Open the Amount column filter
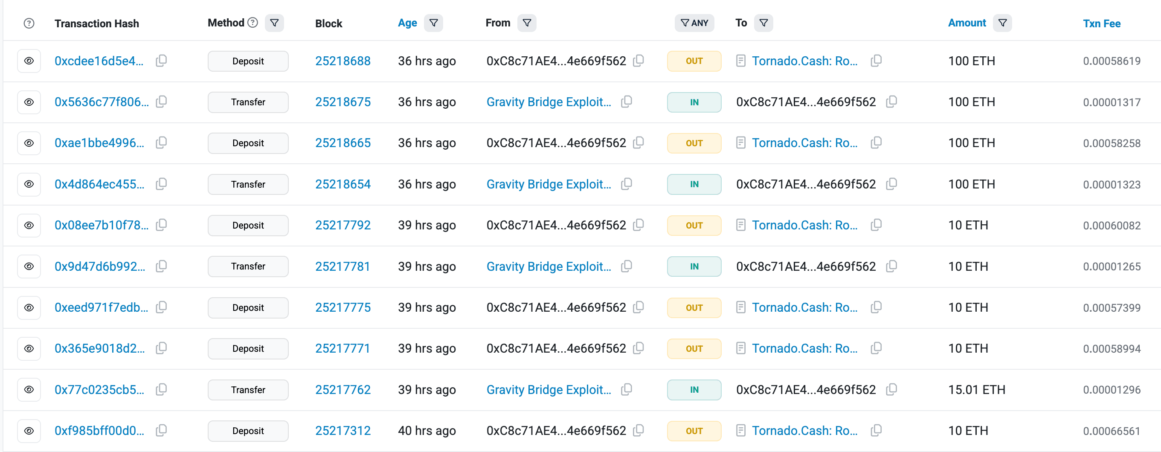The width and height of the screenshot is (1161, 452). point(1002,23)
